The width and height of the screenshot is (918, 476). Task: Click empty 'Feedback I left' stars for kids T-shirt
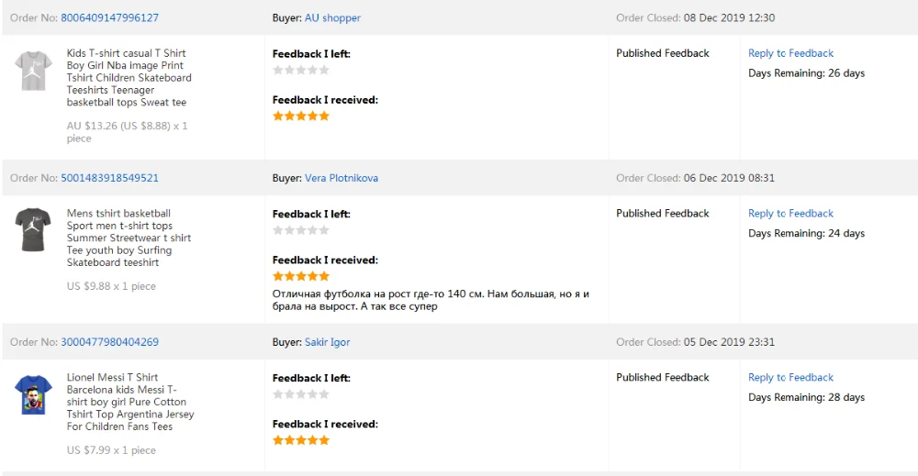click(x=301, y=70)
